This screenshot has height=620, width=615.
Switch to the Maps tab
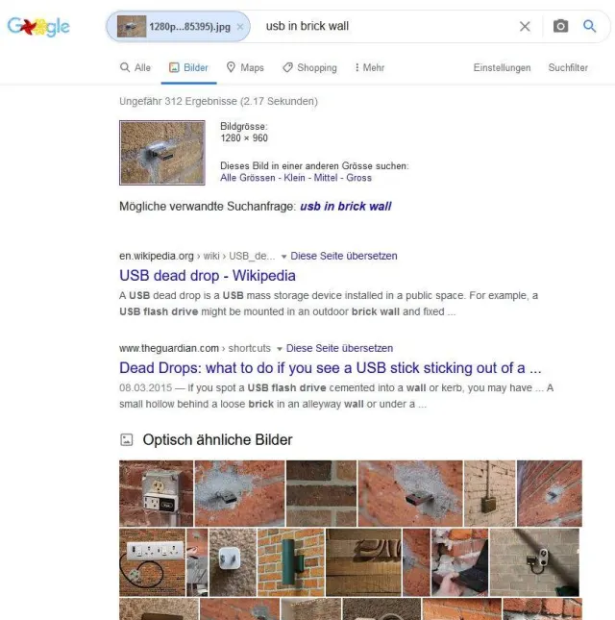tap(245, 67)
